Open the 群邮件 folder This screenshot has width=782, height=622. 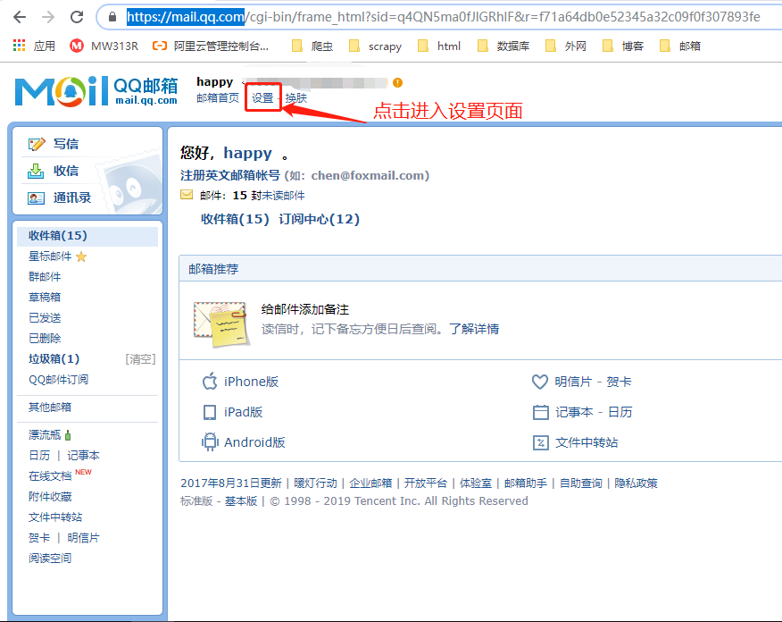click(45, 276)
